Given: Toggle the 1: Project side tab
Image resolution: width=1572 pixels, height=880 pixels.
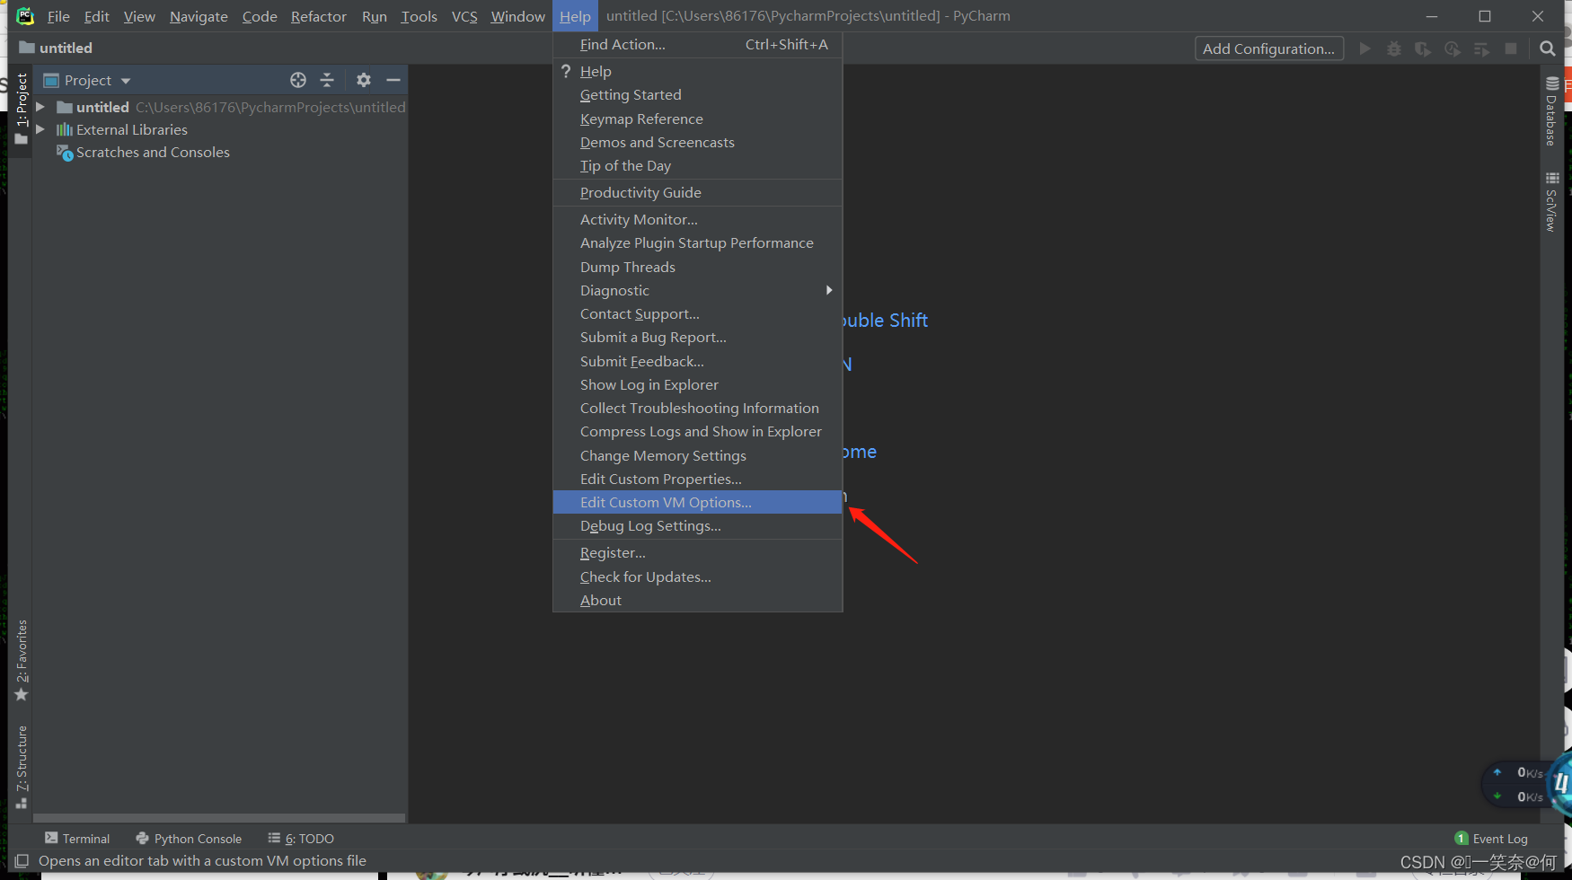Looking at the screenshot, I should click(22, 109).
